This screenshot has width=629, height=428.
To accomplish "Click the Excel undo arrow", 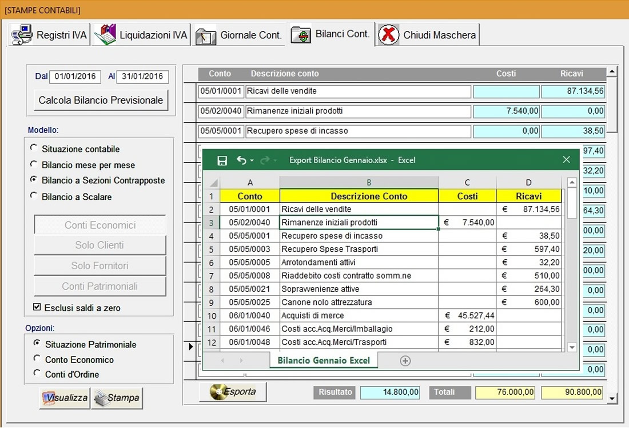I will click(x=241, y=160).
